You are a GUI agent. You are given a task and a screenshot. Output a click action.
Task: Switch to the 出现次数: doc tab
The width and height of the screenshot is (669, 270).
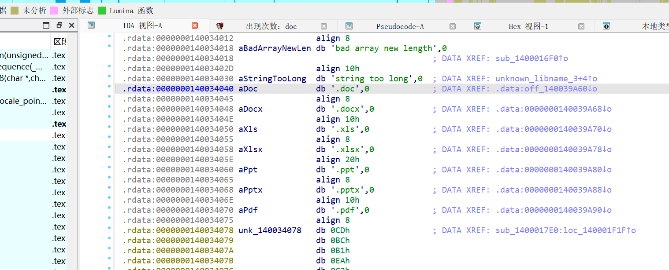[x=271, y=26]
